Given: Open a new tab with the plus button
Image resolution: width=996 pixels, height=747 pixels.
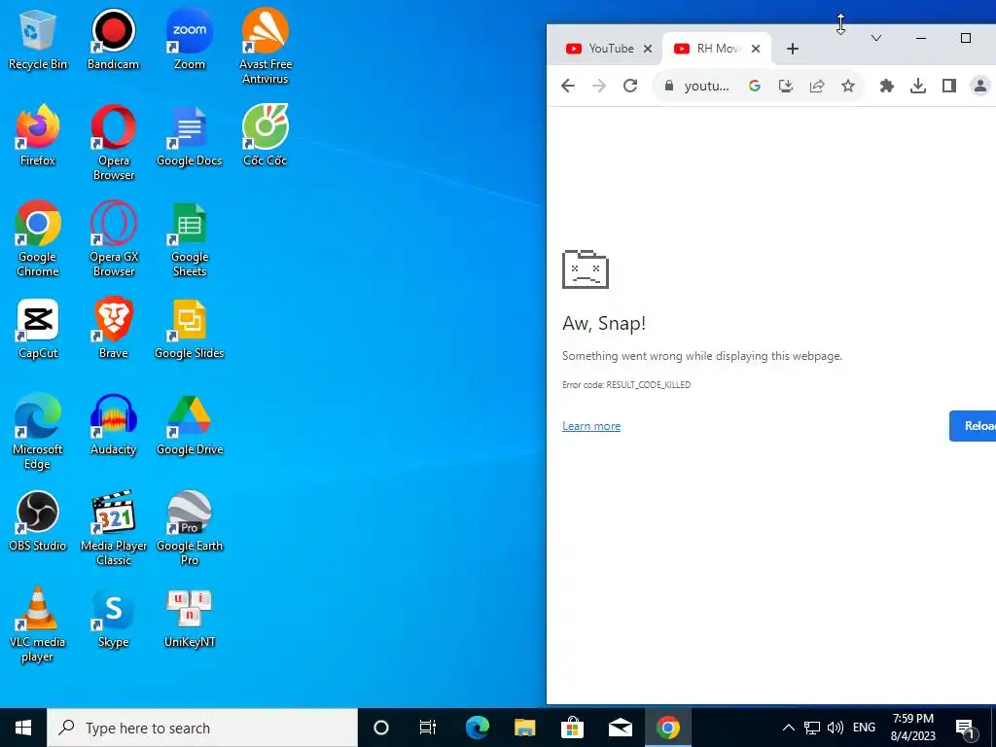Looking at the screenshot, I should coord(792,49).
